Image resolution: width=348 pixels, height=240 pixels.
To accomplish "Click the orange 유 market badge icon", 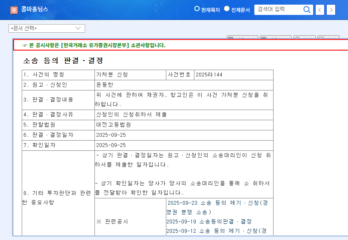I will (14, 10).
